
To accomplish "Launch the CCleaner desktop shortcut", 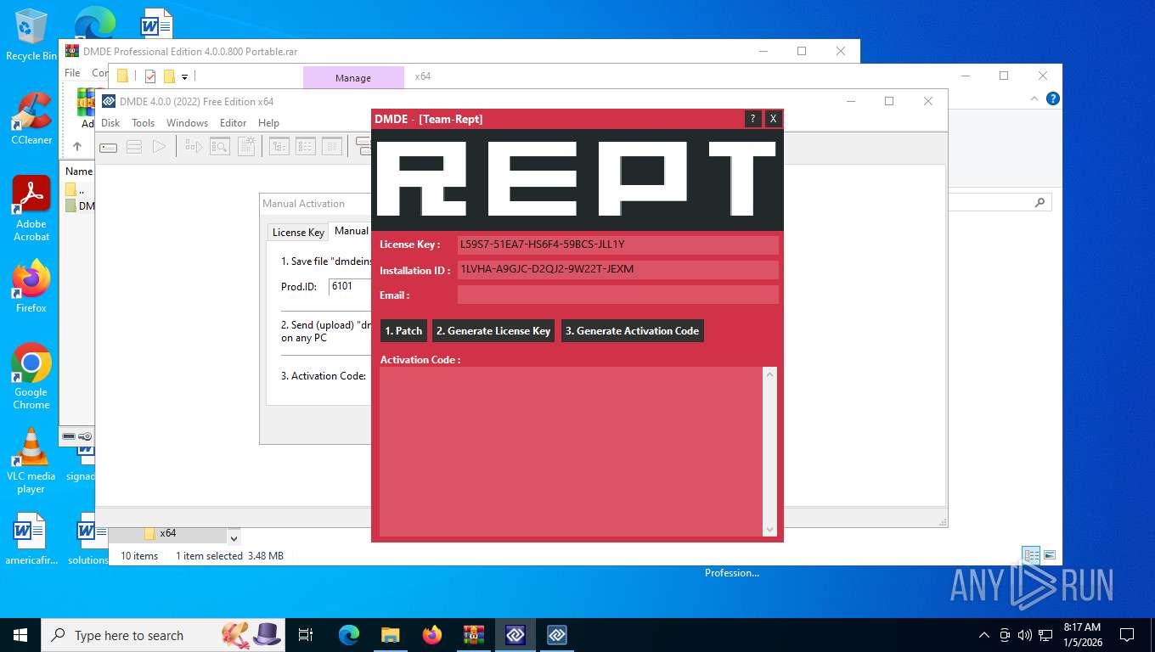I will [31, 119].
